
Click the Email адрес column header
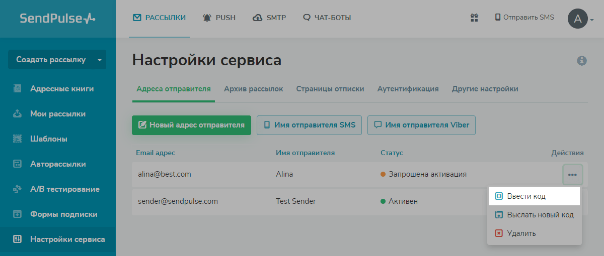click(156, 153)
